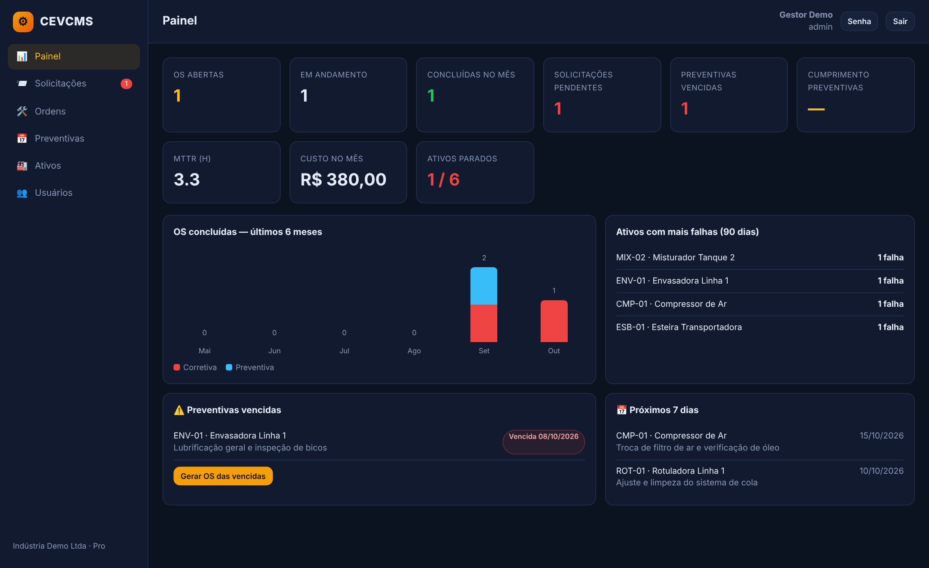Click the overdue ENV-01 · Envasadora Linha 1 entry
Screen dimensions: 929x568
tap(379, 441)
